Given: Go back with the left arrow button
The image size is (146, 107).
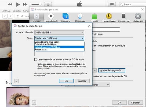Looking at the screenshot, I should [x=5, y=16].
